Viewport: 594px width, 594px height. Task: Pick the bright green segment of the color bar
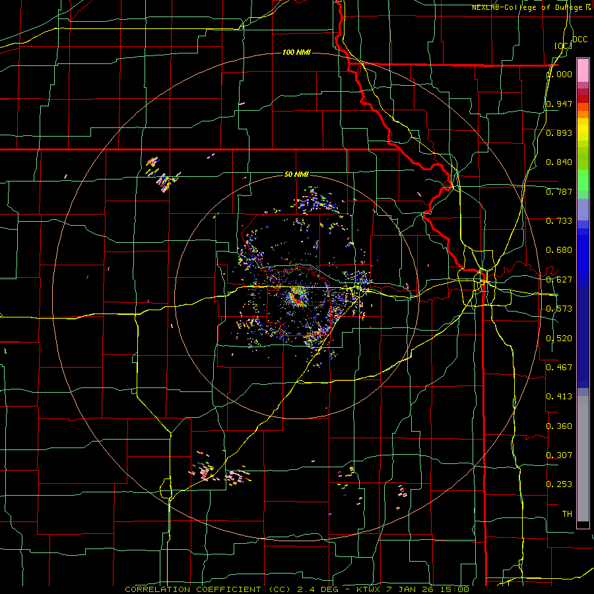point(583,180)
